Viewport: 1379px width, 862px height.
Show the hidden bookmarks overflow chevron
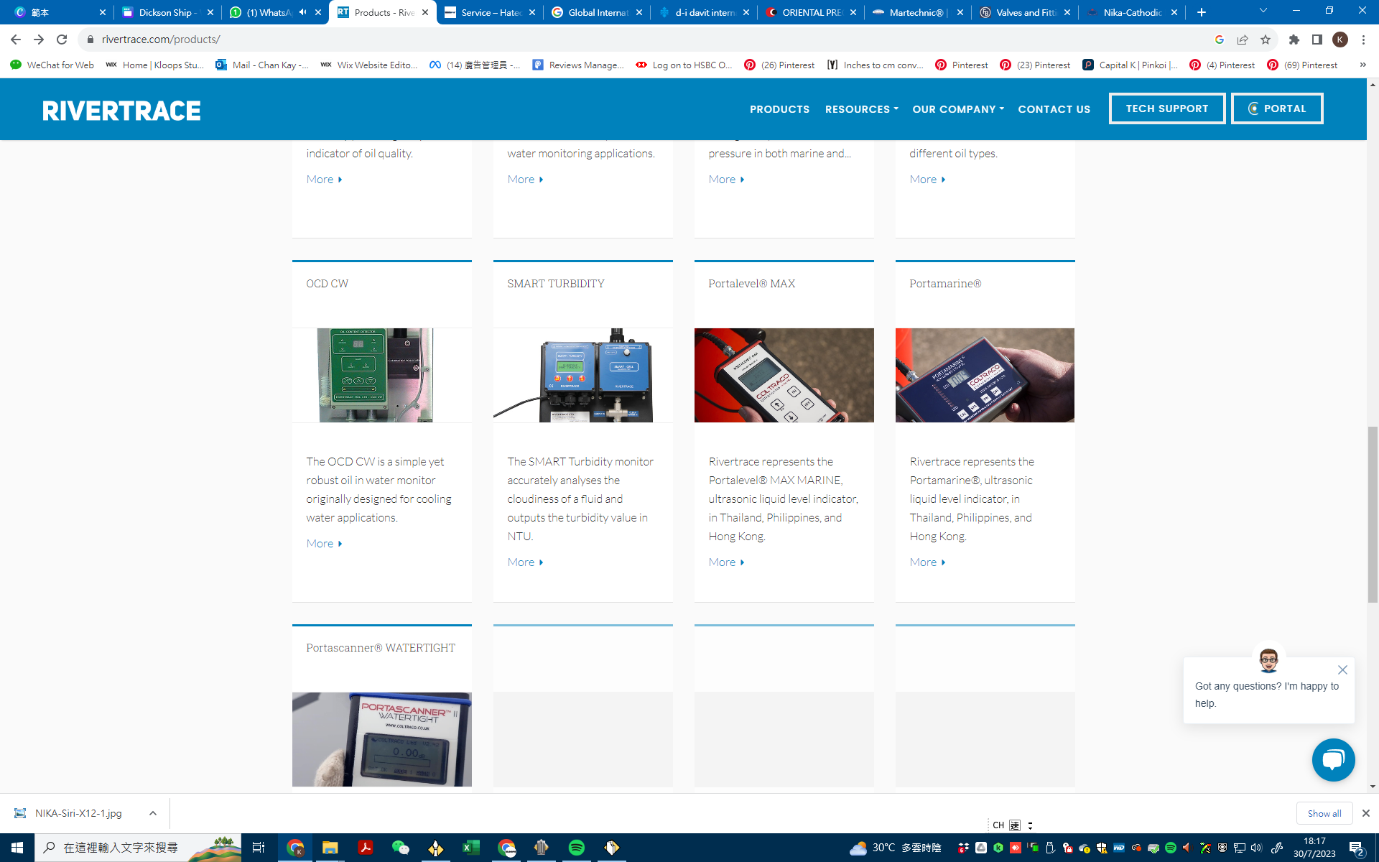[1362, 65]
